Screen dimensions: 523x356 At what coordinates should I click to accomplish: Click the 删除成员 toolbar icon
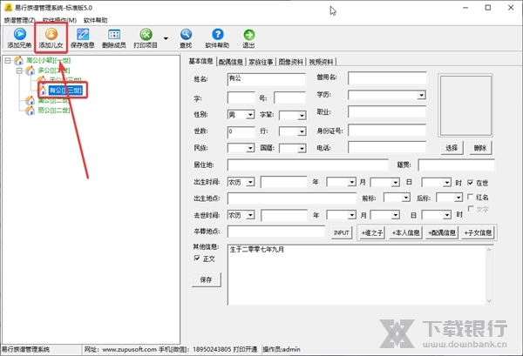point(114,34)
